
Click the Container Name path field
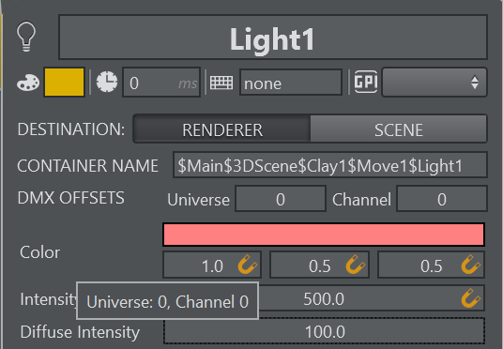[x=330, y=165]
